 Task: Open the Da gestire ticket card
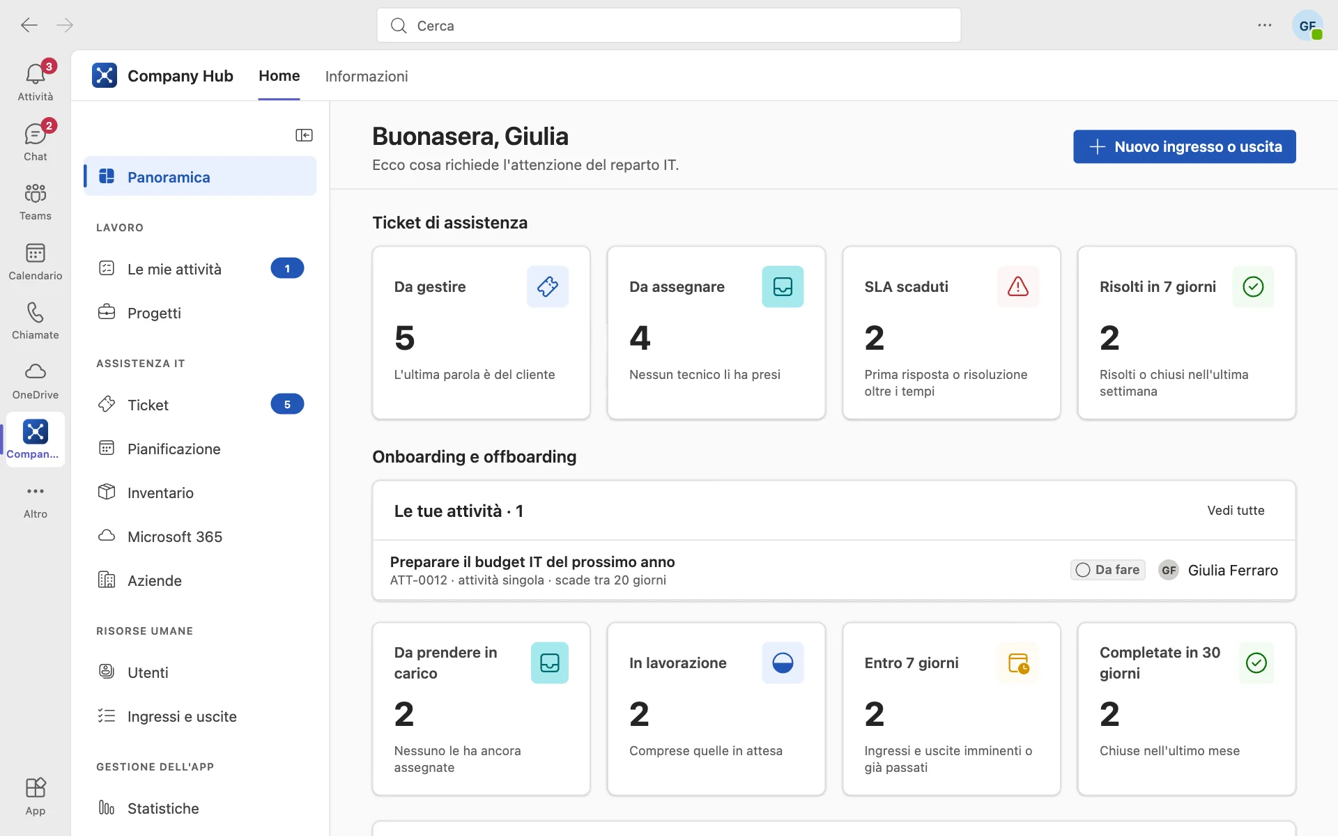coord(481,333)
